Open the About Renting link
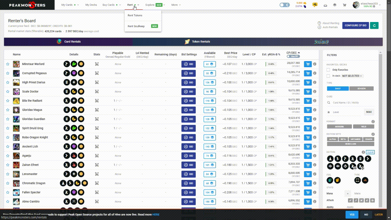The width and height of the screenshot is (391, 220). coord(328,23)
